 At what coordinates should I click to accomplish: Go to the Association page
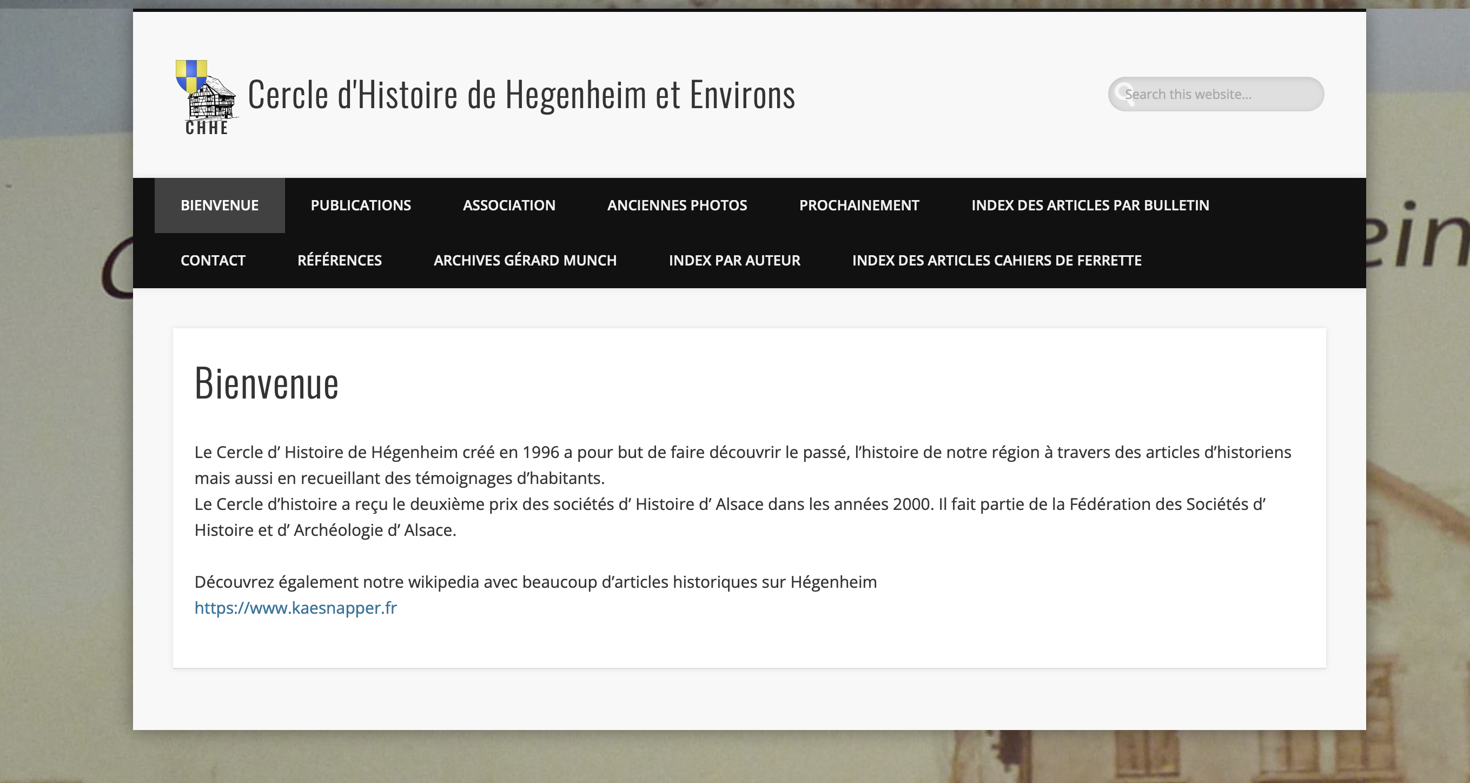pyautogui.click(x=509, y=205)
